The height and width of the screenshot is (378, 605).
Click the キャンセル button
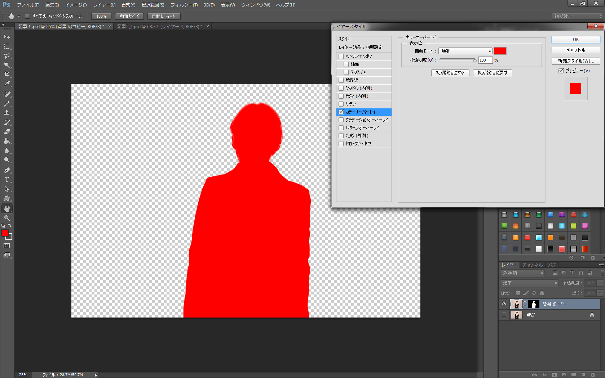point(576,50)
